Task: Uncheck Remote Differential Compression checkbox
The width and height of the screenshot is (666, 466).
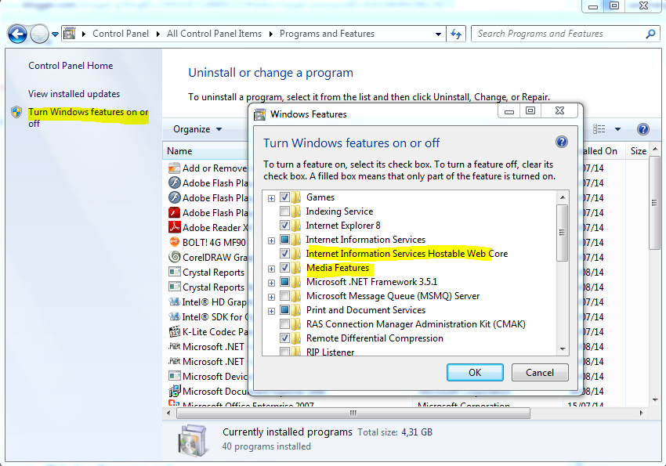Action: (x=284, y=338)
